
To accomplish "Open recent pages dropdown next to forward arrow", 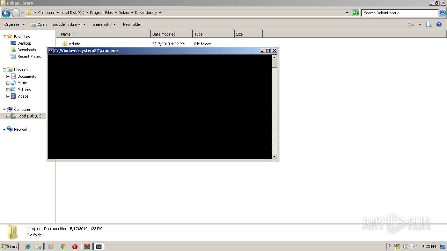I will [22, 13].
